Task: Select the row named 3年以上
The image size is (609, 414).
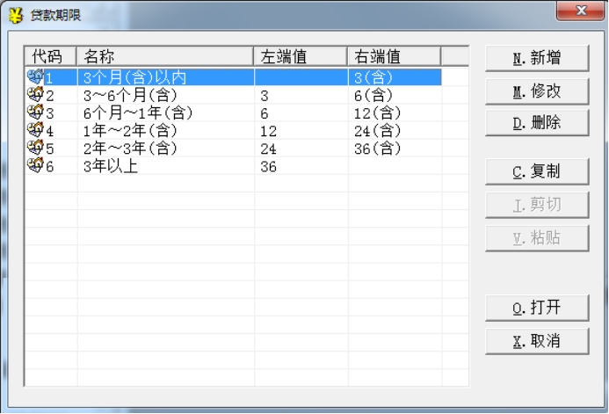Action: pyautogui.click(x=233, y=166)
